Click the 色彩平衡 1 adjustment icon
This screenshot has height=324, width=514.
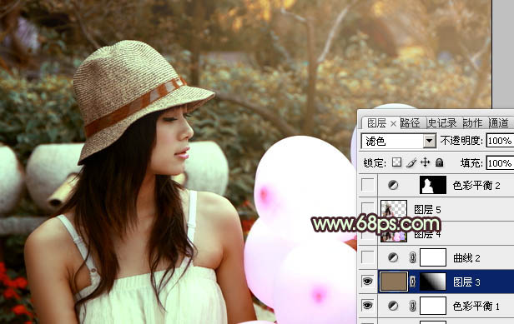pos(393,306)
